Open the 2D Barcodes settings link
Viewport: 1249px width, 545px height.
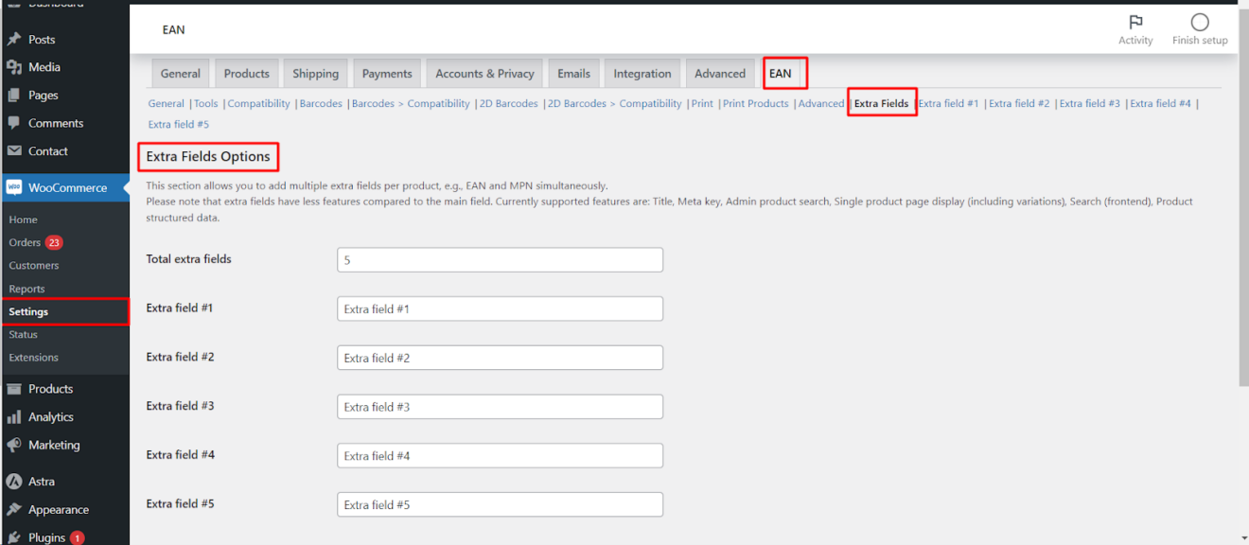point(508,103)
